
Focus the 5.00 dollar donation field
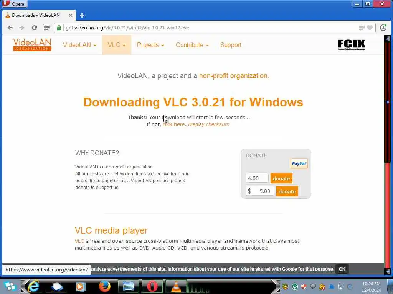[x=260, y=191]
